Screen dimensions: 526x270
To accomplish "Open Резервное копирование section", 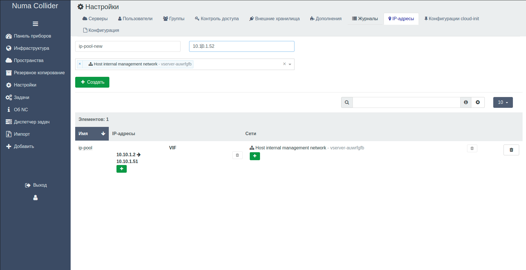I will click(35, 73).
